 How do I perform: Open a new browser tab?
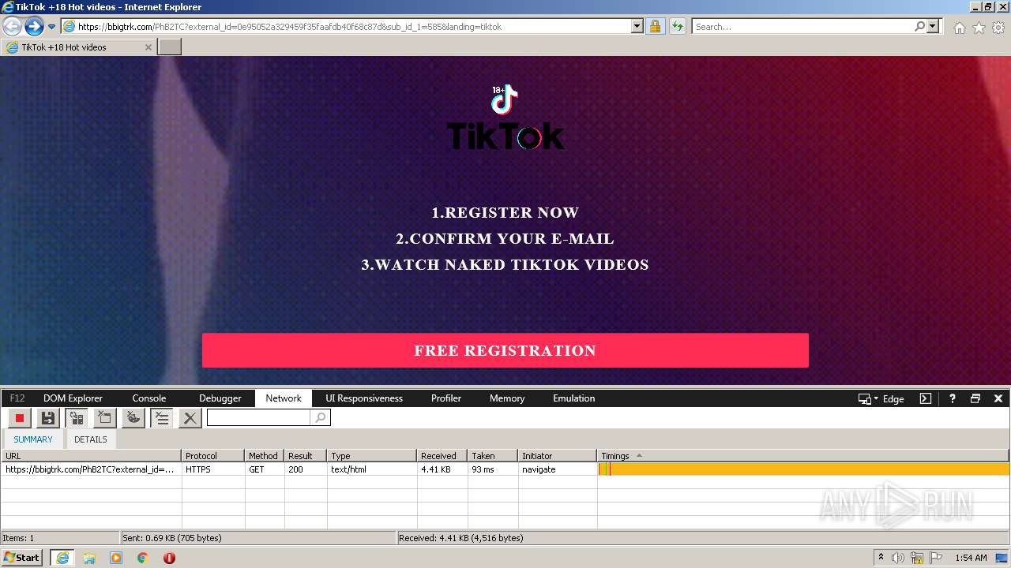point(170,47)
